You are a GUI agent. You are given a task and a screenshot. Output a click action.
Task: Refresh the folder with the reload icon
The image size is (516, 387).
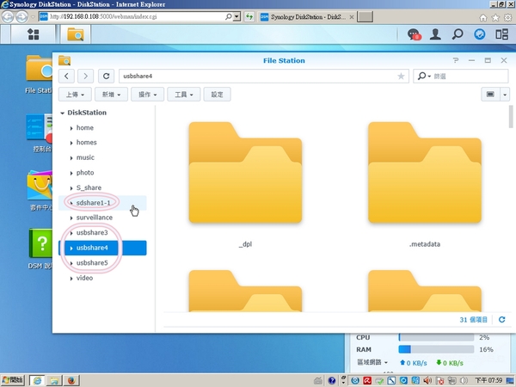tap(105, 76)
